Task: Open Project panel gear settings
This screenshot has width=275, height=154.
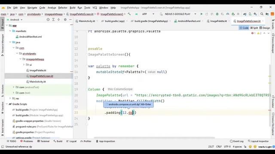Action: pyautogui.click(x=65, y=20)
